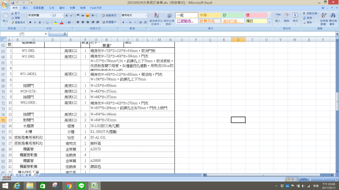This screenshot has height=190, width=339.
Task: Decrease decimal places
Action: pos(145,23)
